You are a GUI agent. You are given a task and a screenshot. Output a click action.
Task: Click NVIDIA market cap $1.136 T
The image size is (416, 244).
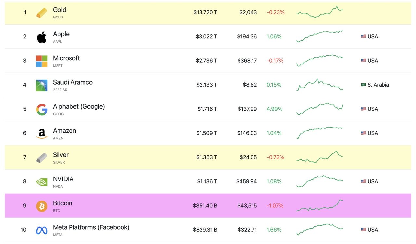pos(207,181)
